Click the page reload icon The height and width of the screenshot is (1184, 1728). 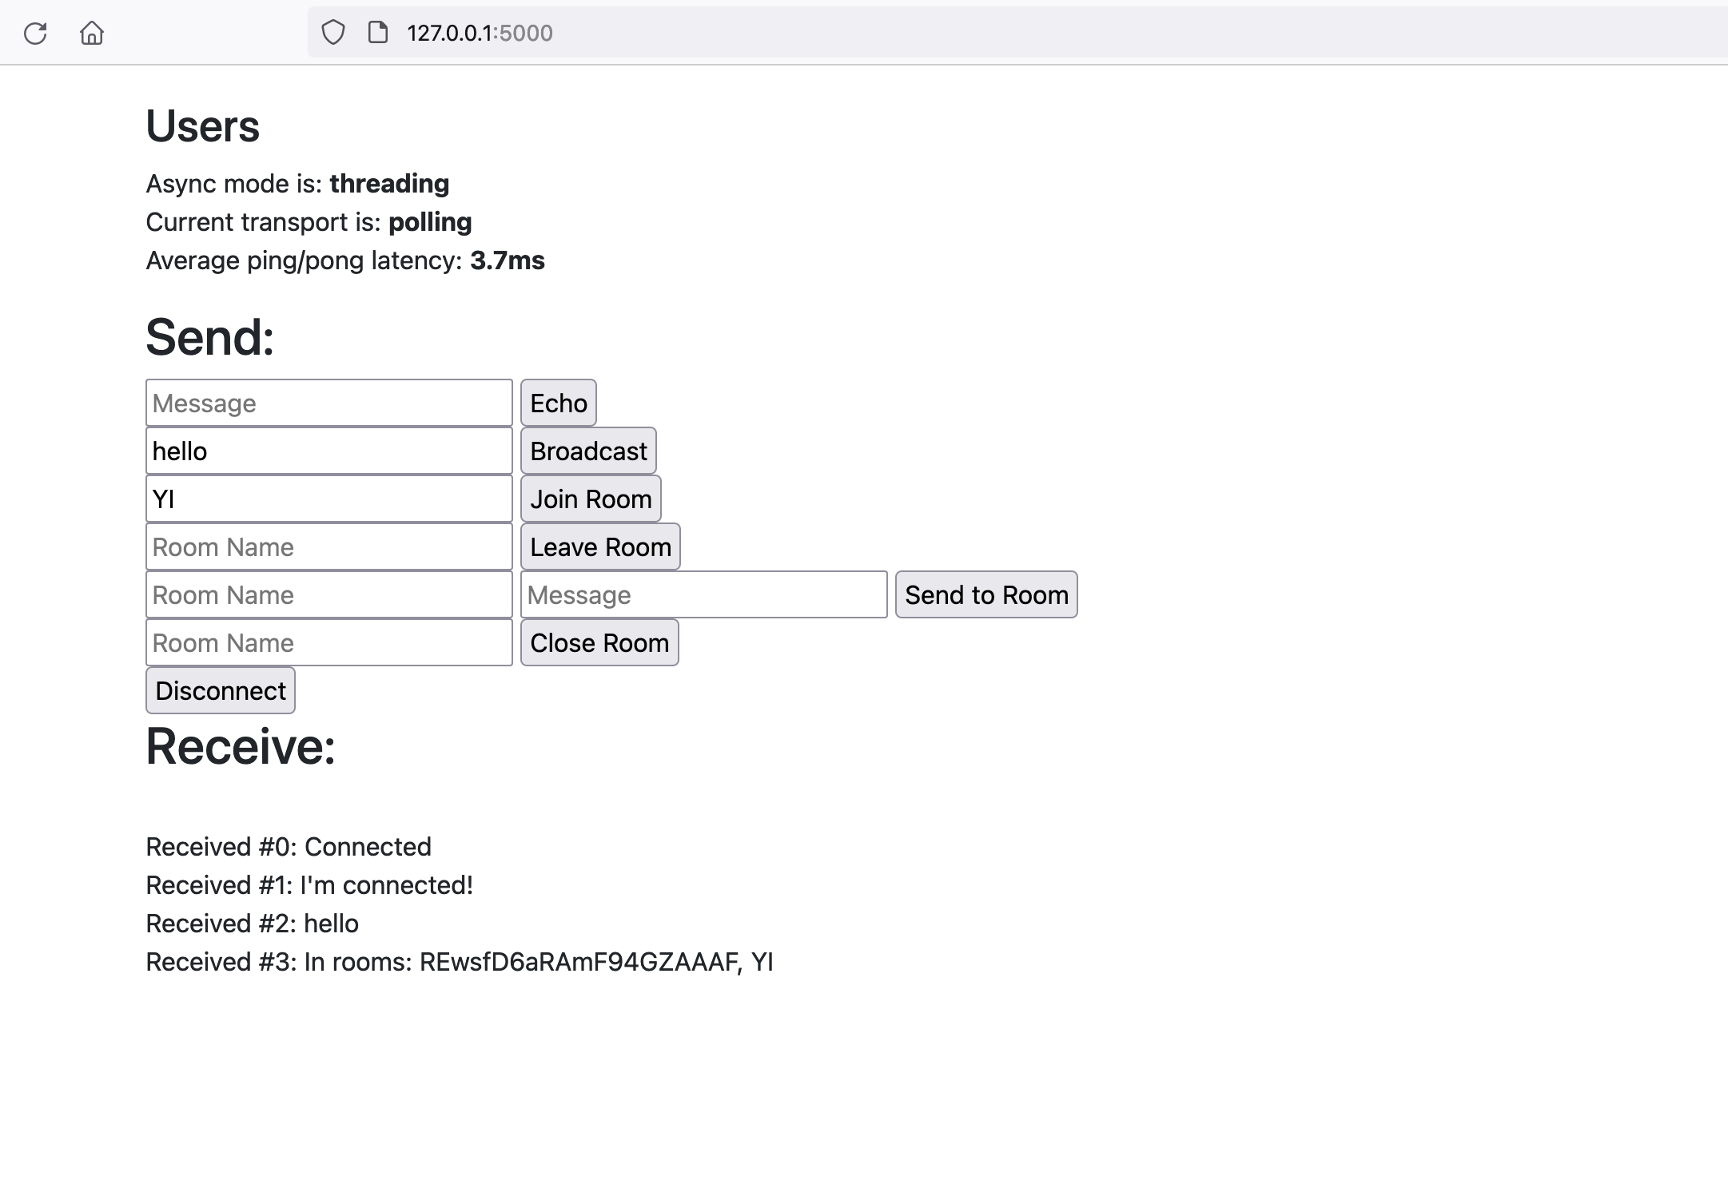pyautogui.click(x=35, y=34)
